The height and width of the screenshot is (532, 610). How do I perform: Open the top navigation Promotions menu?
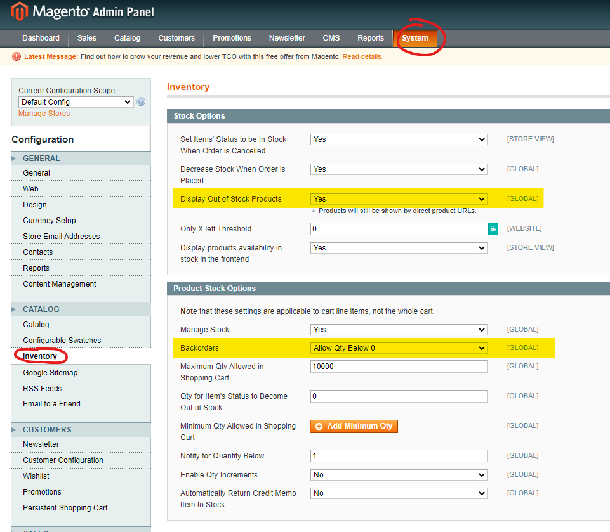click(232, 38)
